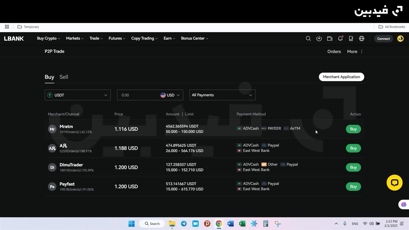This screenshot has width=409, height=230.
Task: Click the LBANK logo
Action: (14, 38)
